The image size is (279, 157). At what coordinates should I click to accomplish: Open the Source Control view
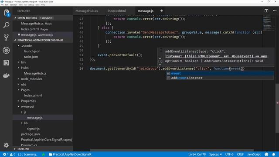pyautogui.click(x=6, y=38)
